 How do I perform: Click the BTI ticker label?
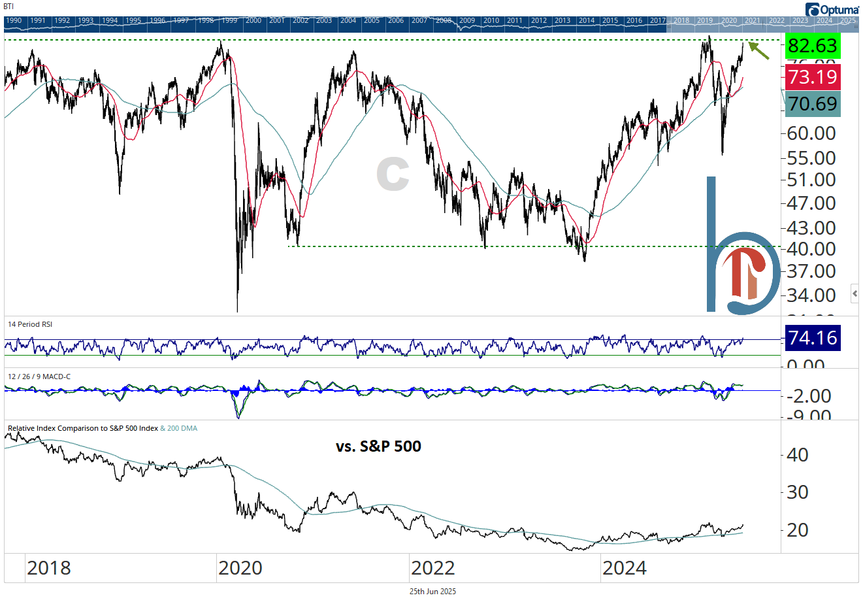[8, 7]
